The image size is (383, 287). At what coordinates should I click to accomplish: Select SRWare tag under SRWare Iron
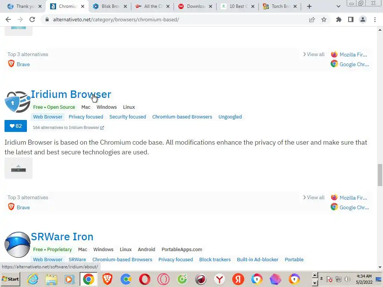pyautogui.click(x=77, y=259)
